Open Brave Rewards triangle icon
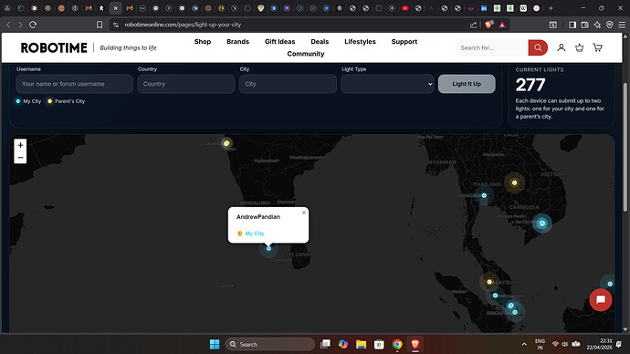The height and width of the screenshot is (354, 630). [502, 25]
